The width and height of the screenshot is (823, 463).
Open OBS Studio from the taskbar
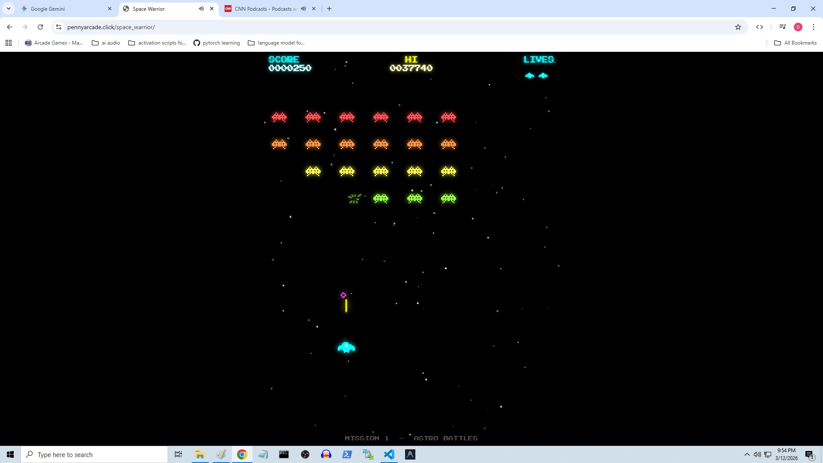point(305,454)
